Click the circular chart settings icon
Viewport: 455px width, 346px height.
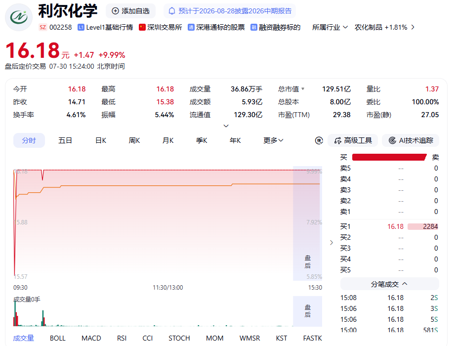[x=319, y=140]
